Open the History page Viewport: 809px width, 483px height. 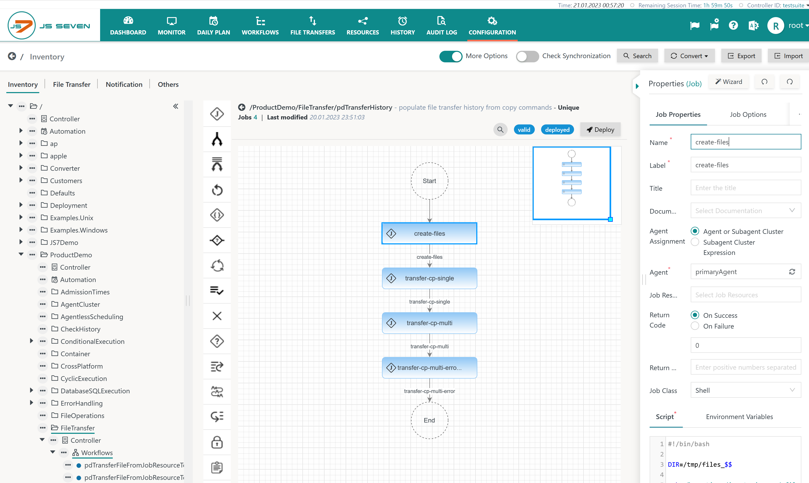[x=402, y=26]
